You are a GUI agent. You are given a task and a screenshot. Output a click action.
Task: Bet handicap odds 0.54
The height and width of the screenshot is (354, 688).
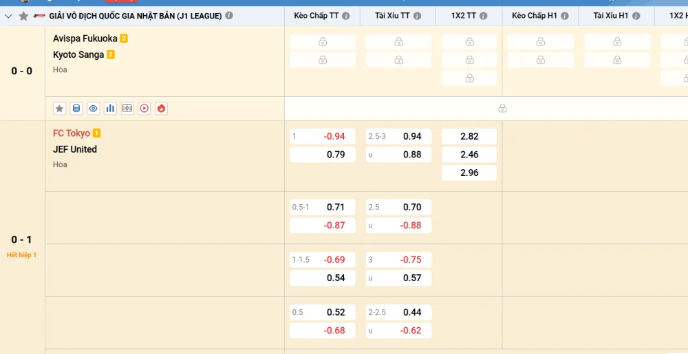[323, 278]
